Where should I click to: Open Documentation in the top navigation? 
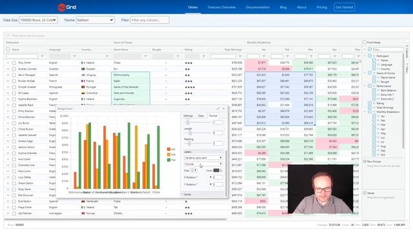(257, 7)
